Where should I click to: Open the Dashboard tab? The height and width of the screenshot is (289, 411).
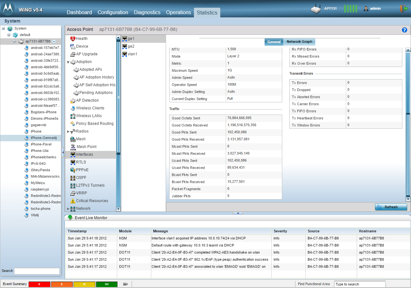point(79,12)
